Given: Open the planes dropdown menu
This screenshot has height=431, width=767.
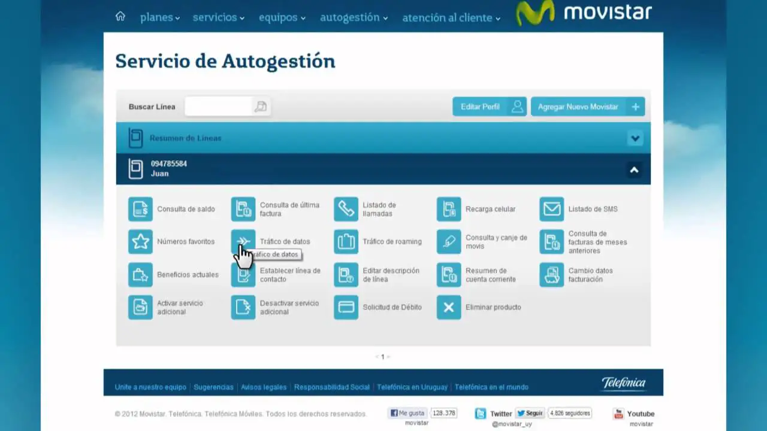Looking at the screenshot, I should point(160,17).
